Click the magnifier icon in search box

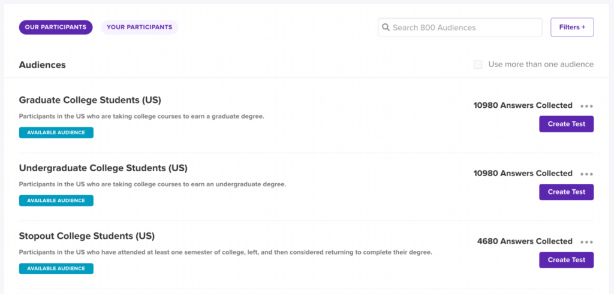386,28
